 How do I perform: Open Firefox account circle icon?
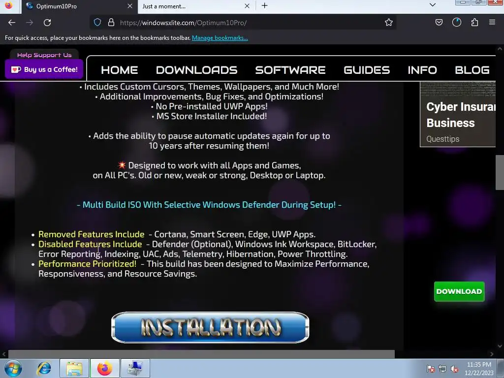click(456, 23)
